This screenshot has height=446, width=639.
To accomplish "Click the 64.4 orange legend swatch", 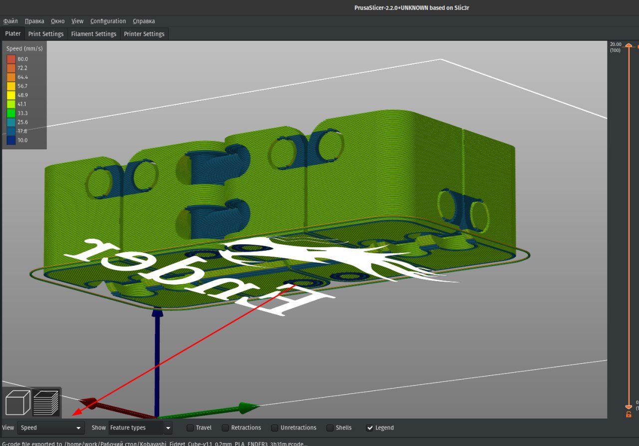I will [x=11, y=77].
